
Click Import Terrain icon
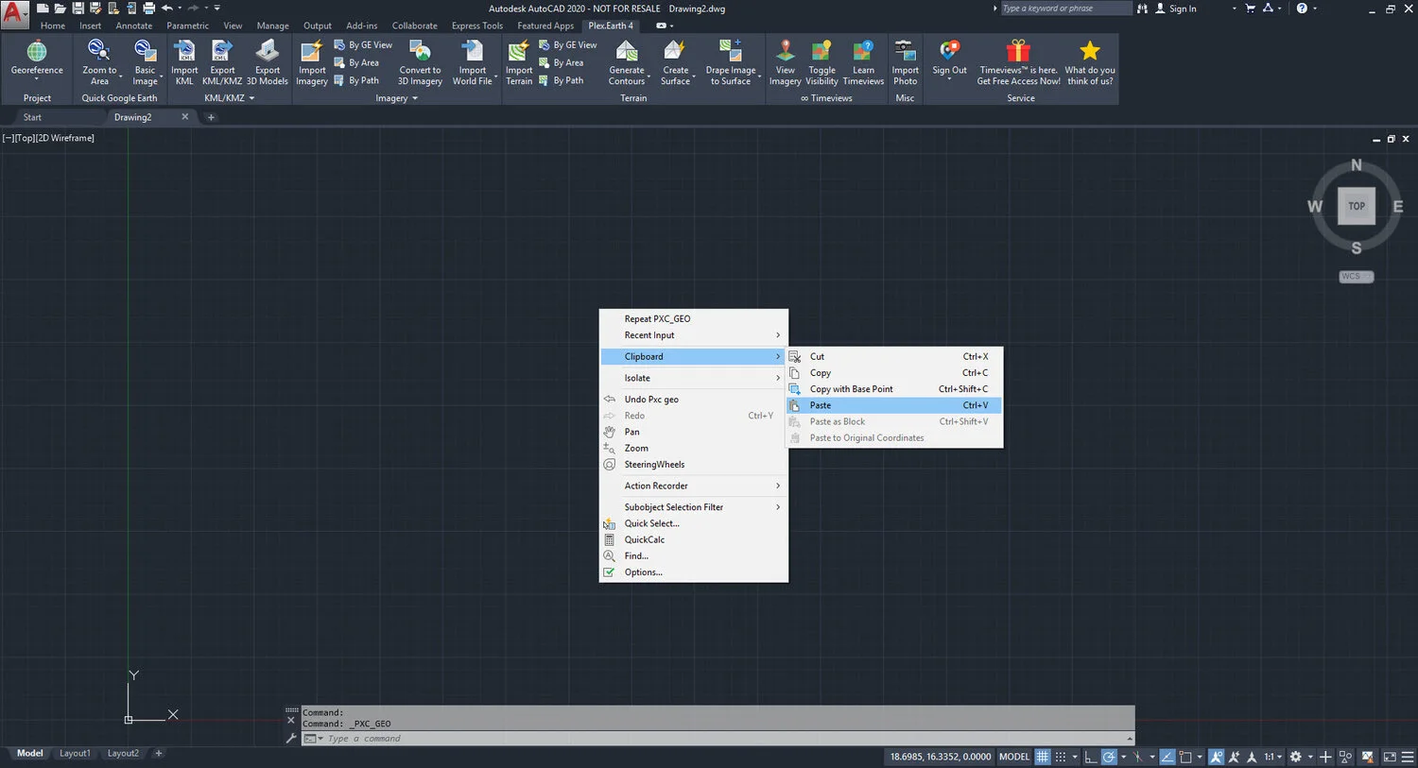click(x=518, y=50)
